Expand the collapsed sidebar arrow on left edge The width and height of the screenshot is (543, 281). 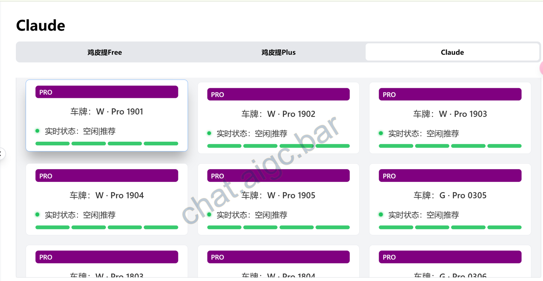point(2,153)
